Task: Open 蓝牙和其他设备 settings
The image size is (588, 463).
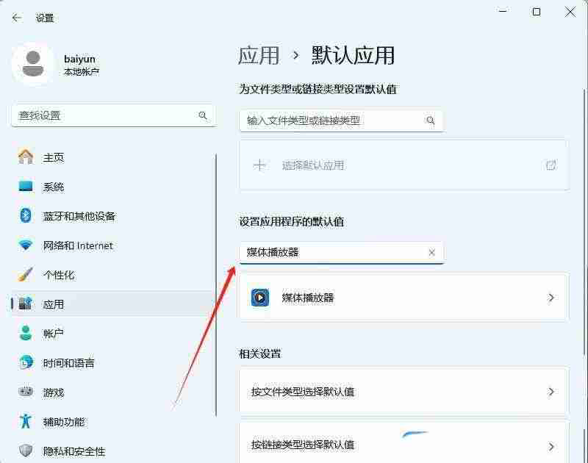Action: tap(112, 216)
